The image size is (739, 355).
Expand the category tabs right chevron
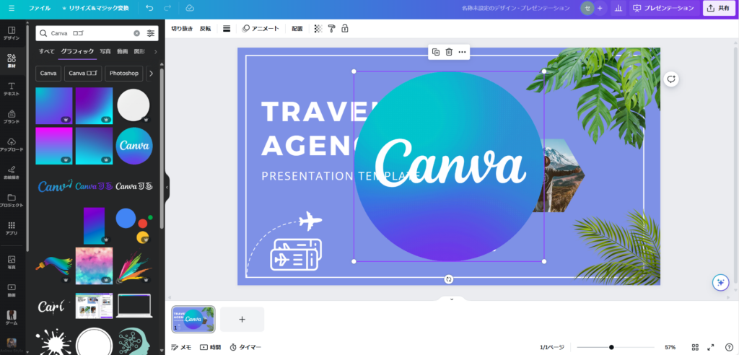click(155, 52)
